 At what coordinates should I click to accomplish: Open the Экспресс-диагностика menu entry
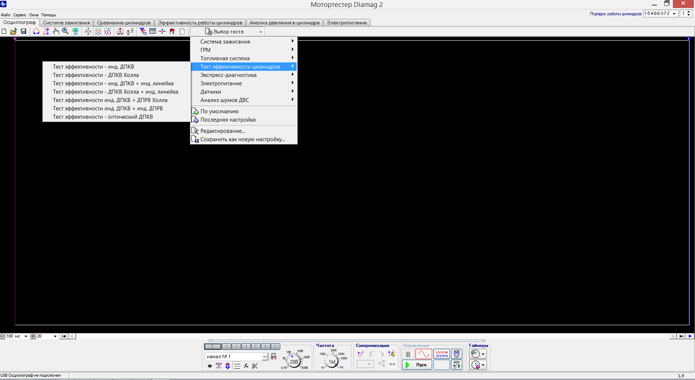pyautogui.click(x=244, y=75)
